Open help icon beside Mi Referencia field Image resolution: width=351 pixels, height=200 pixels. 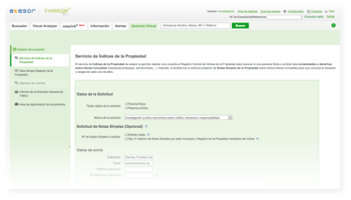157,175
